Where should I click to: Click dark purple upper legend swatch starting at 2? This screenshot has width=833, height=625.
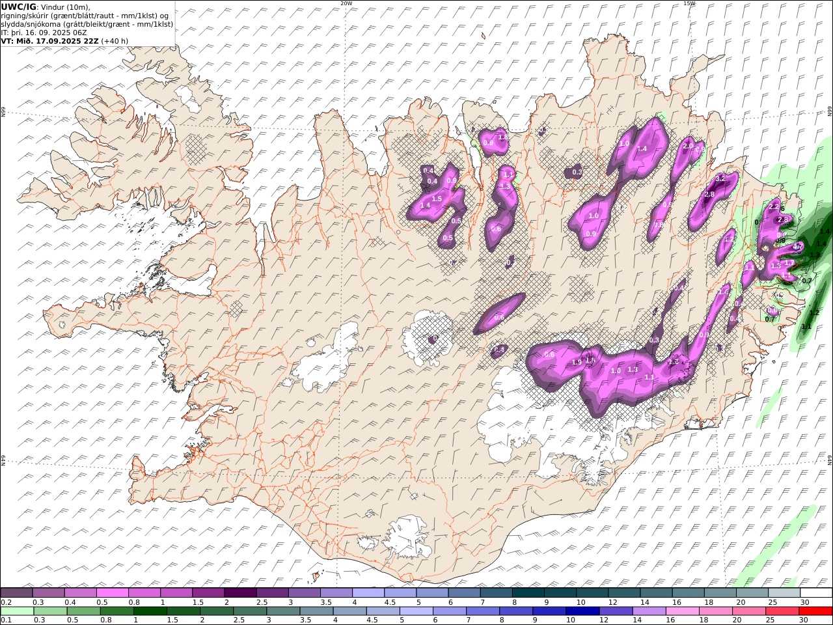coord(240,593)
